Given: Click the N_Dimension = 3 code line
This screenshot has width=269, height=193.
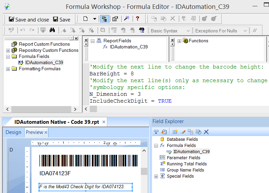Looking at the screenshot, I should tap(115, 94).
